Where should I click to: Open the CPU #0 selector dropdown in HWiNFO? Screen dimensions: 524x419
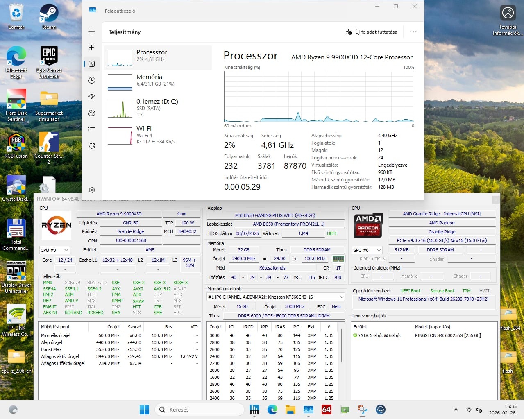tap(54, 250)
